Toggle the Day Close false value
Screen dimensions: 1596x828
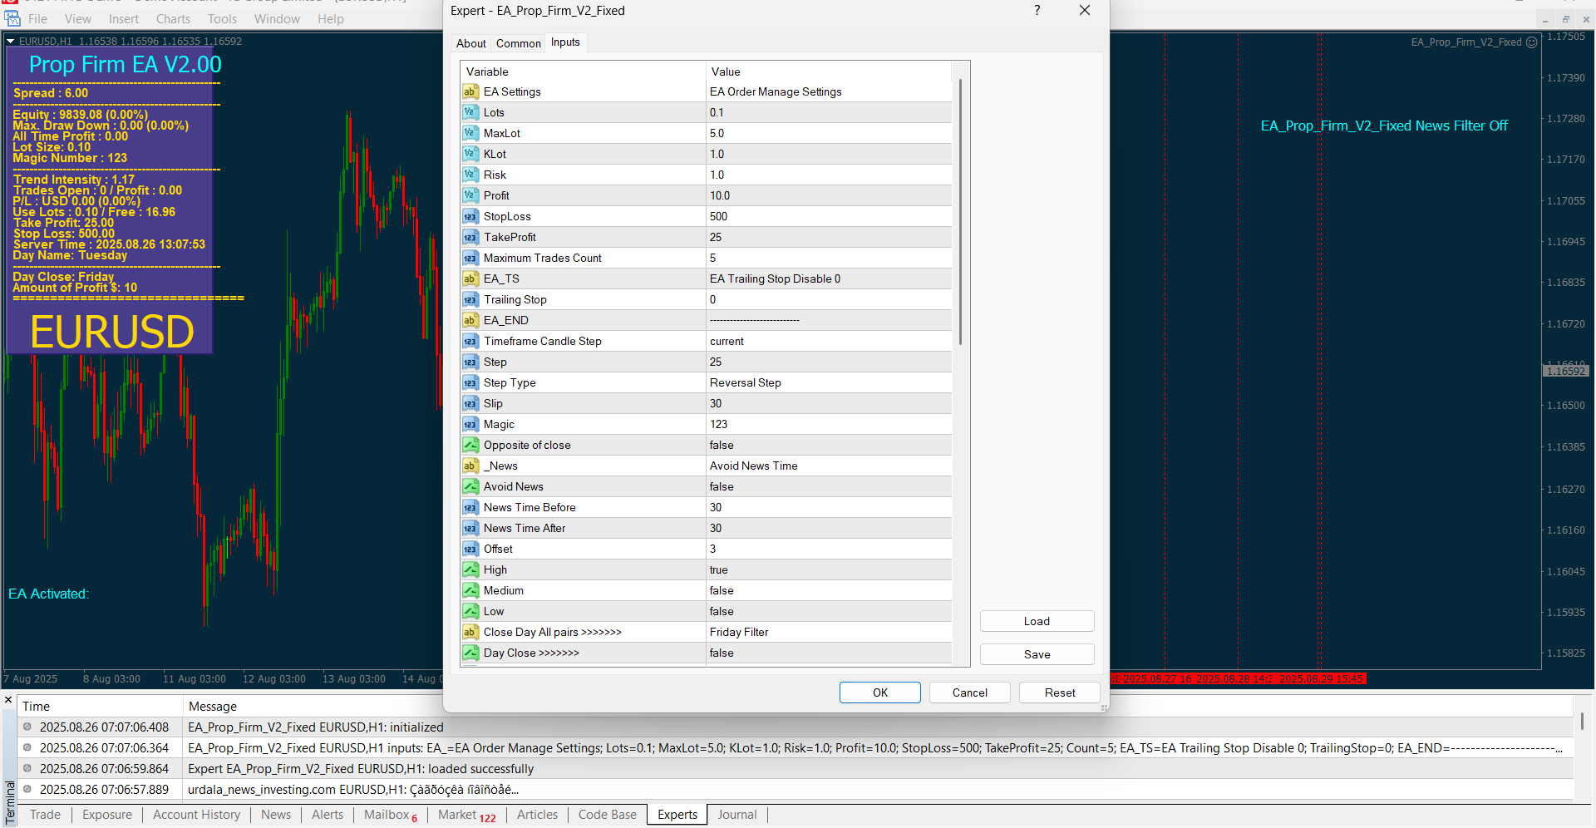click(827, 653)
